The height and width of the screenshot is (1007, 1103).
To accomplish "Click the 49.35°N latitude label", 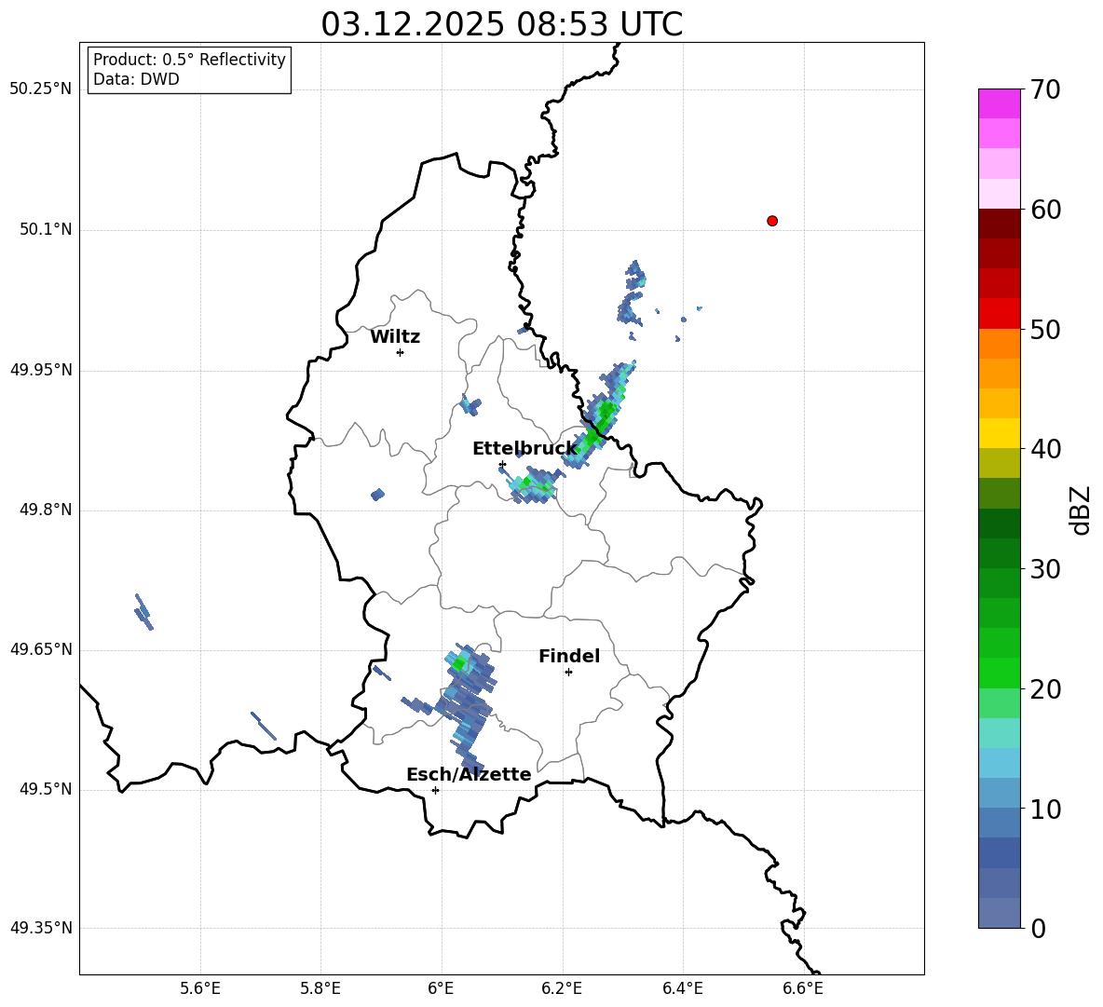I will coord(41,928).
